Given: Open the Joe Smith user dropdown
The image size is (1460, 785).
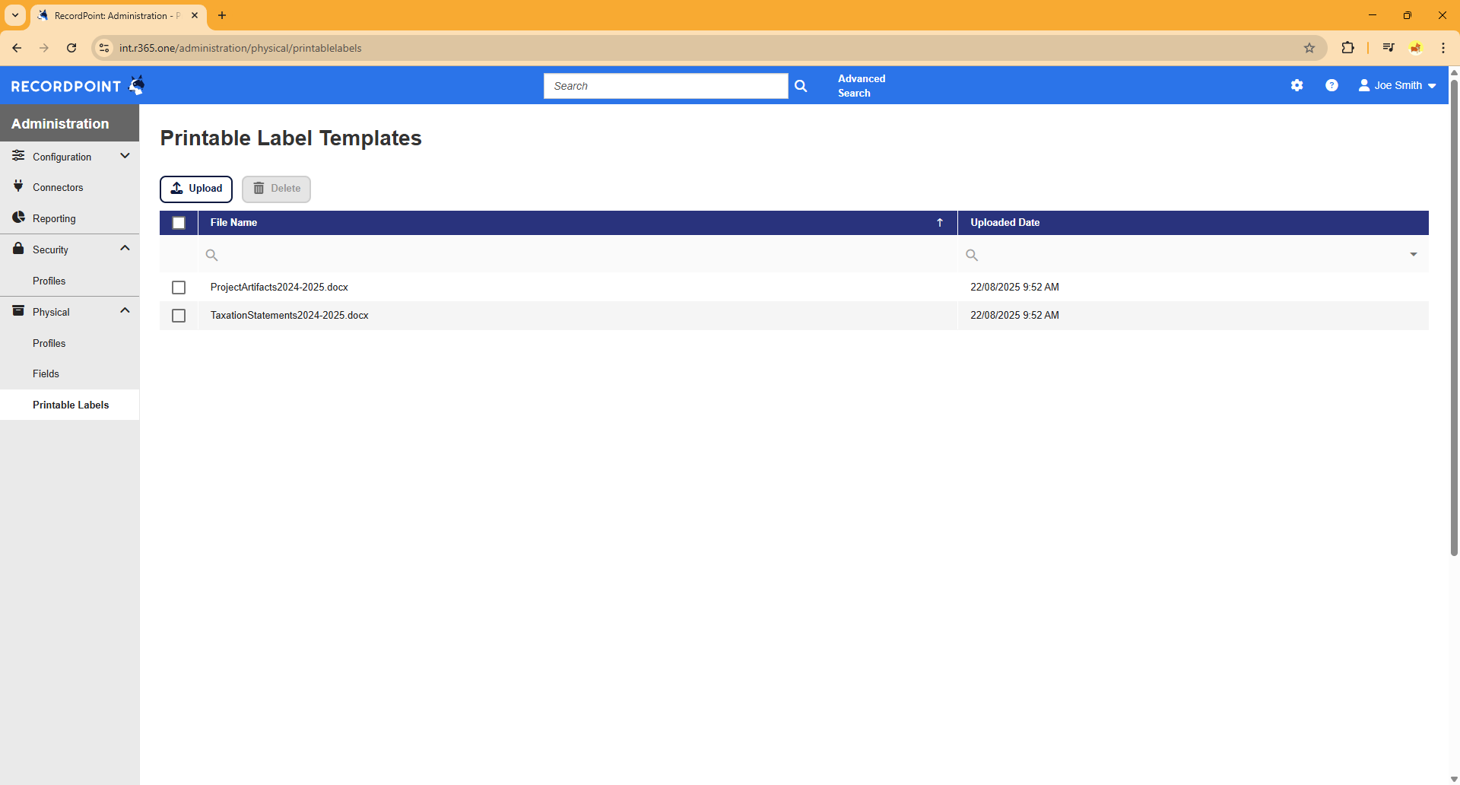Looking at the screenshot, I should (x=1398, y=86).
